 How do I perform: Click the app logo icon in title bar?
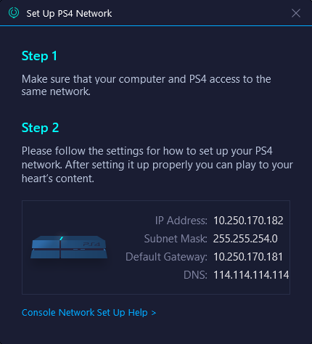click(14, 12)
